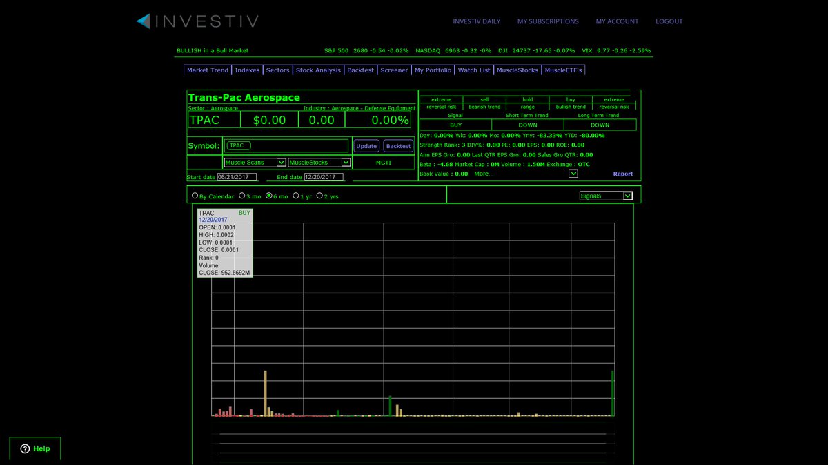Click the Update button
Image resolution: width=828 pixels, height=465 pixels.
tap(366, 146)
